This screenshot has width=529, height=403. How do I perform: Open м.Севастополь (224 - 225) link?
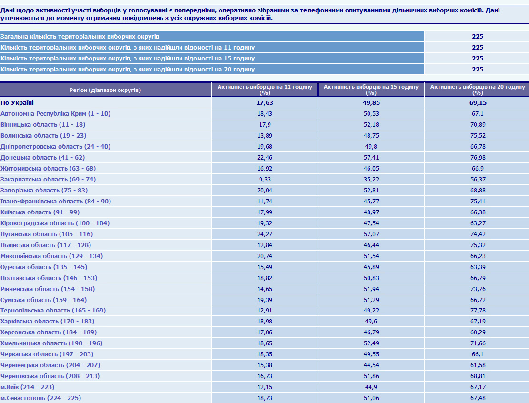40,398
